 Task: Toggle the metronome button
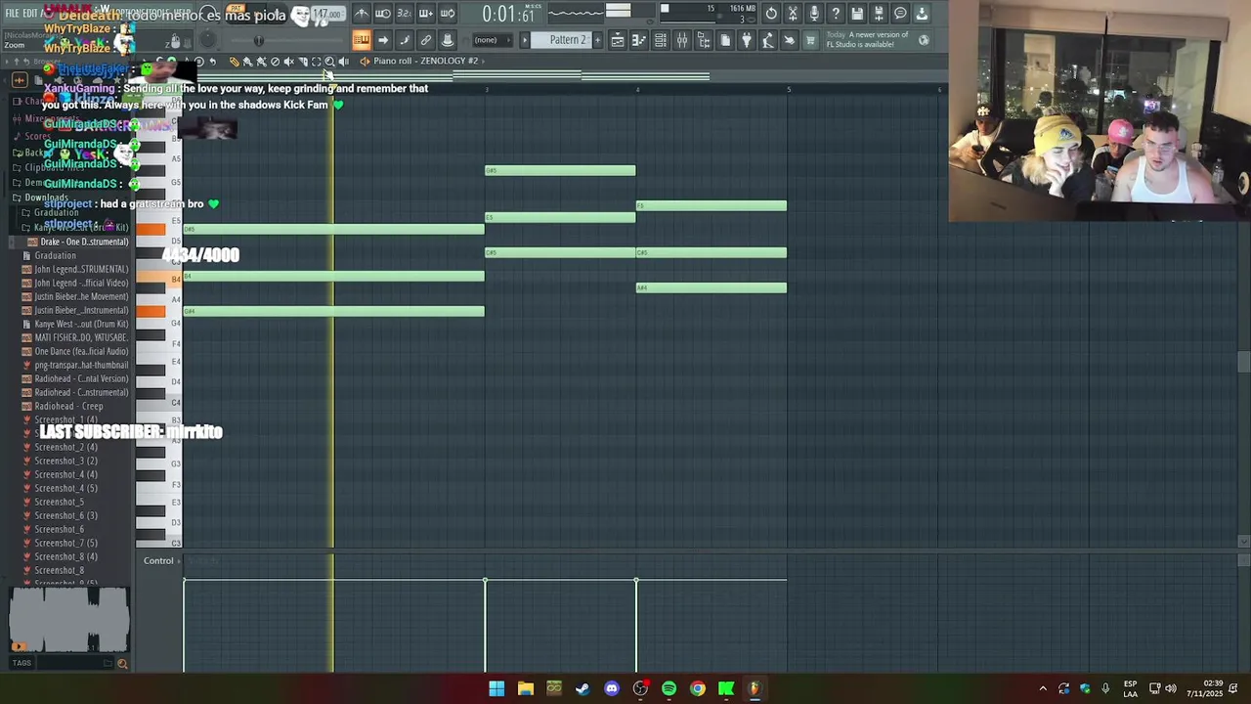(362, 14)
